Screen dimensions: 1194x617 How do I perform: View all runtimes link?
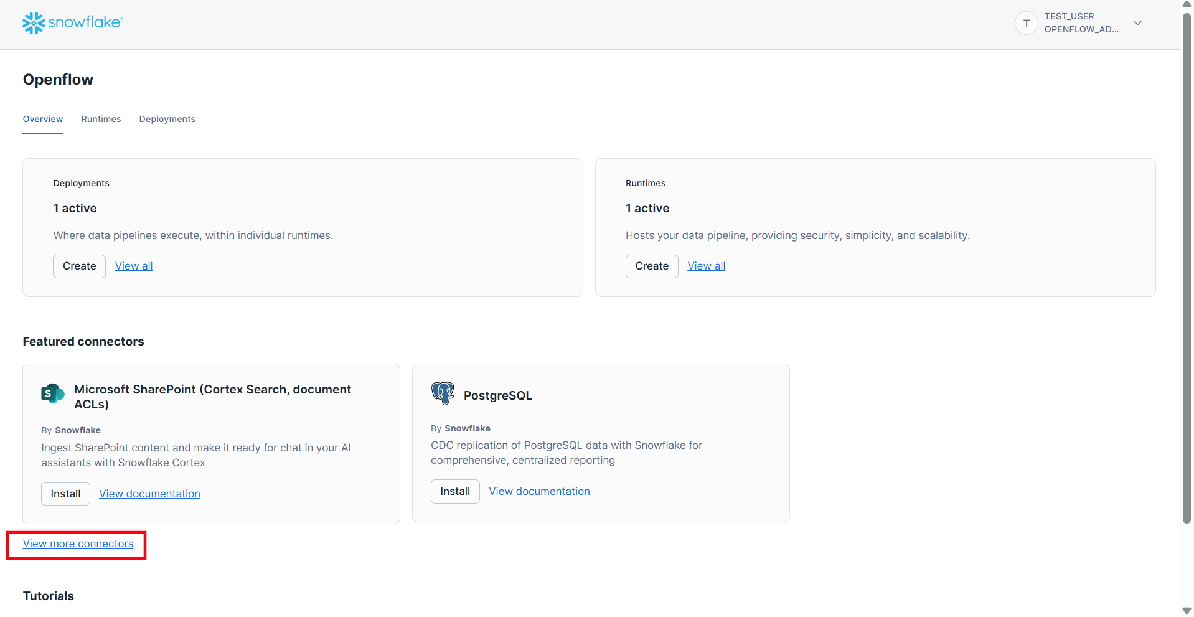(x=707, y=266)
